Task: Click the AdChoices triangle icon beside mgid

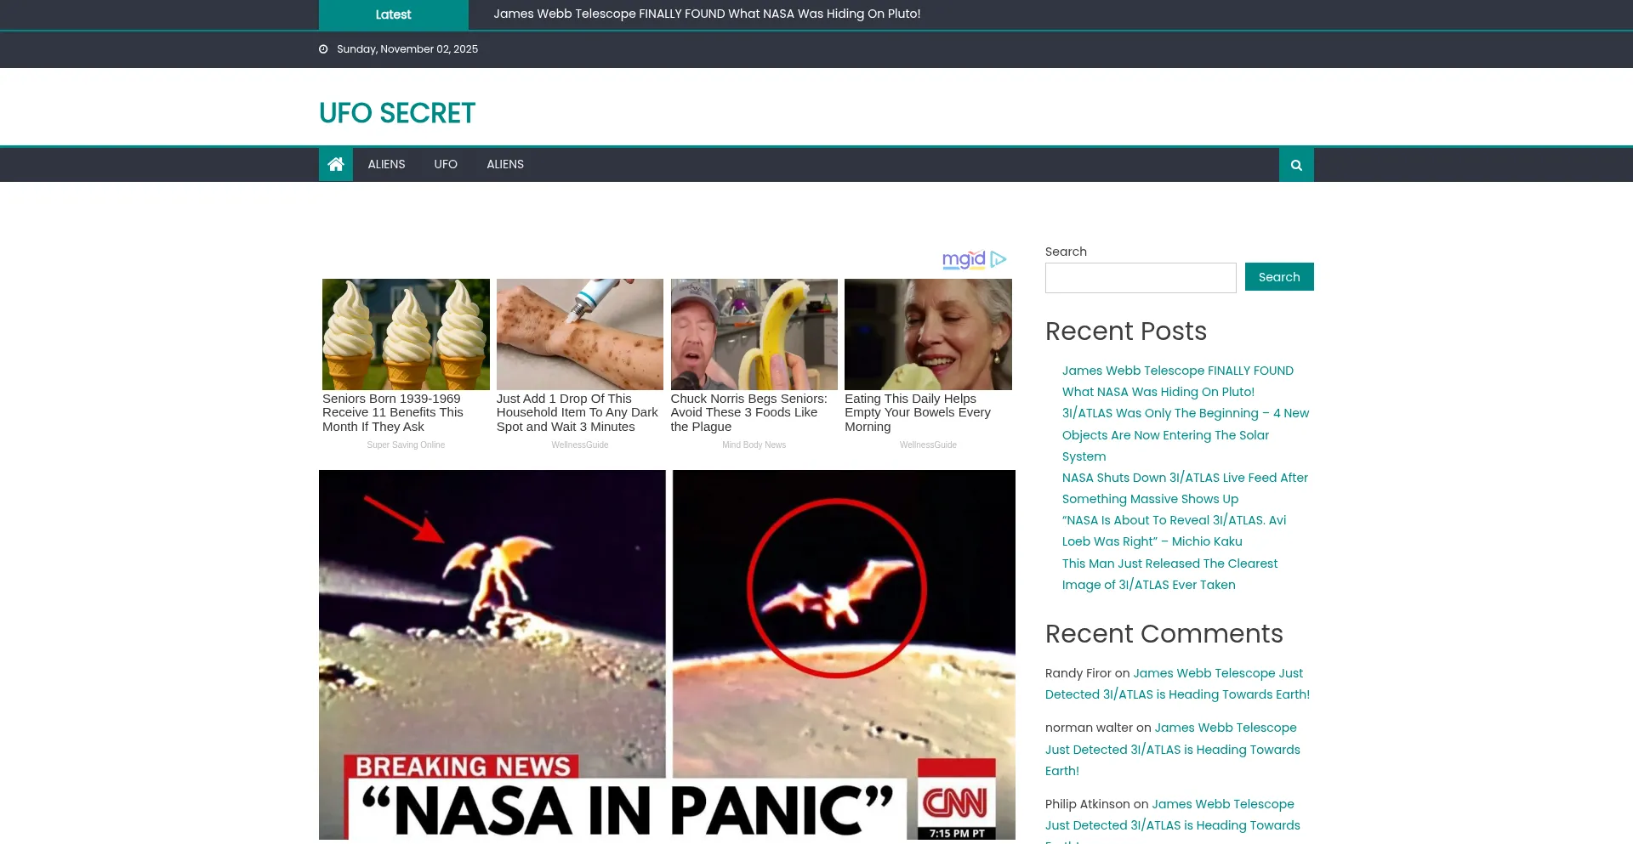Action: (x=999, y=259)
